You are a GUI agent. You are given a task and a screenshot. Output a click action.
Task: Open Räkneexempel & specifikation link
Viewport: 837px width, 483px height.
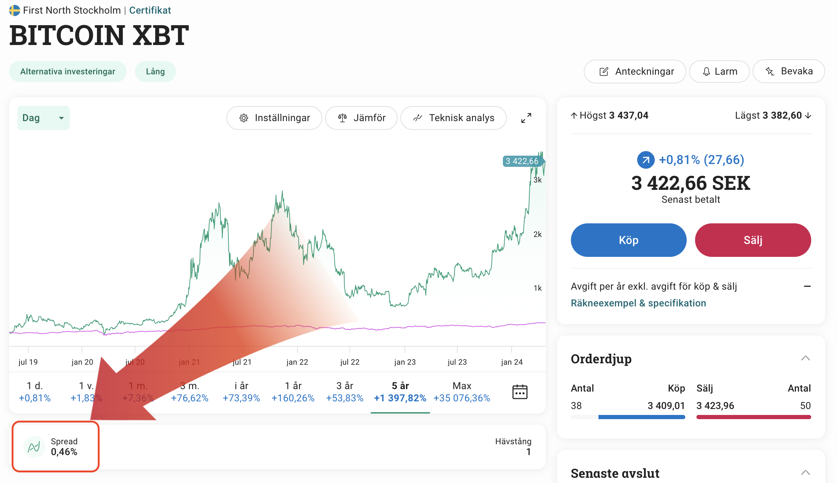638,303
